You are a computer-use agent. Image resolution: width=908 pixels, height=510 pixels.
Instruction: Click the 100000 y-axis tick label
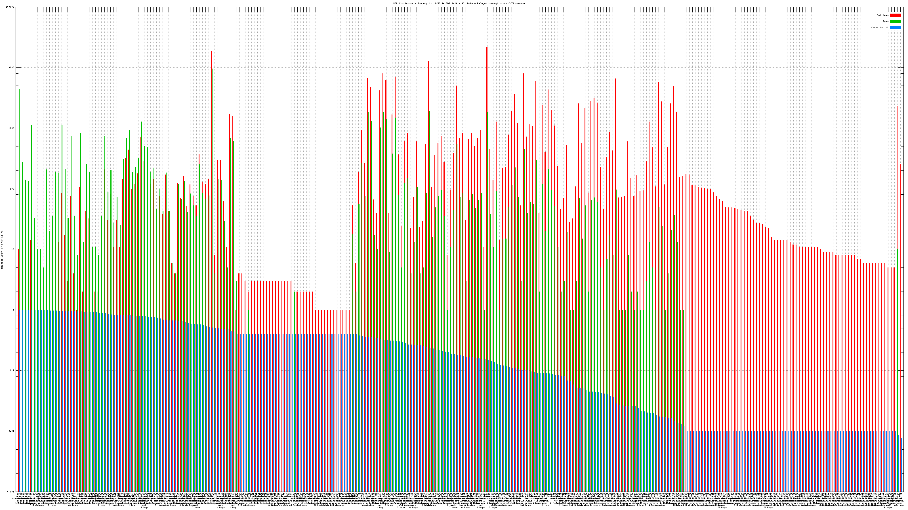point(10,7)
